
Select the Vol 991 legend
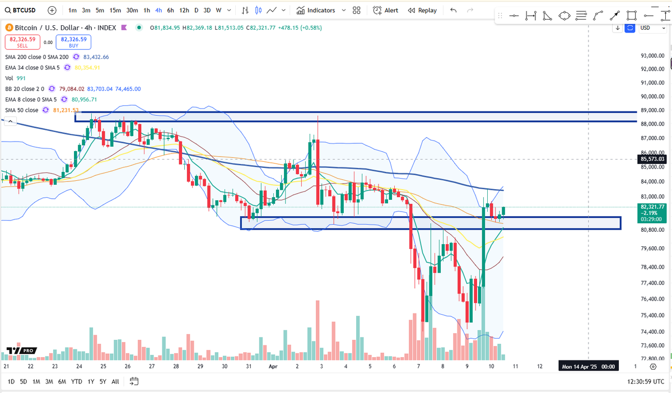point(15,78)
